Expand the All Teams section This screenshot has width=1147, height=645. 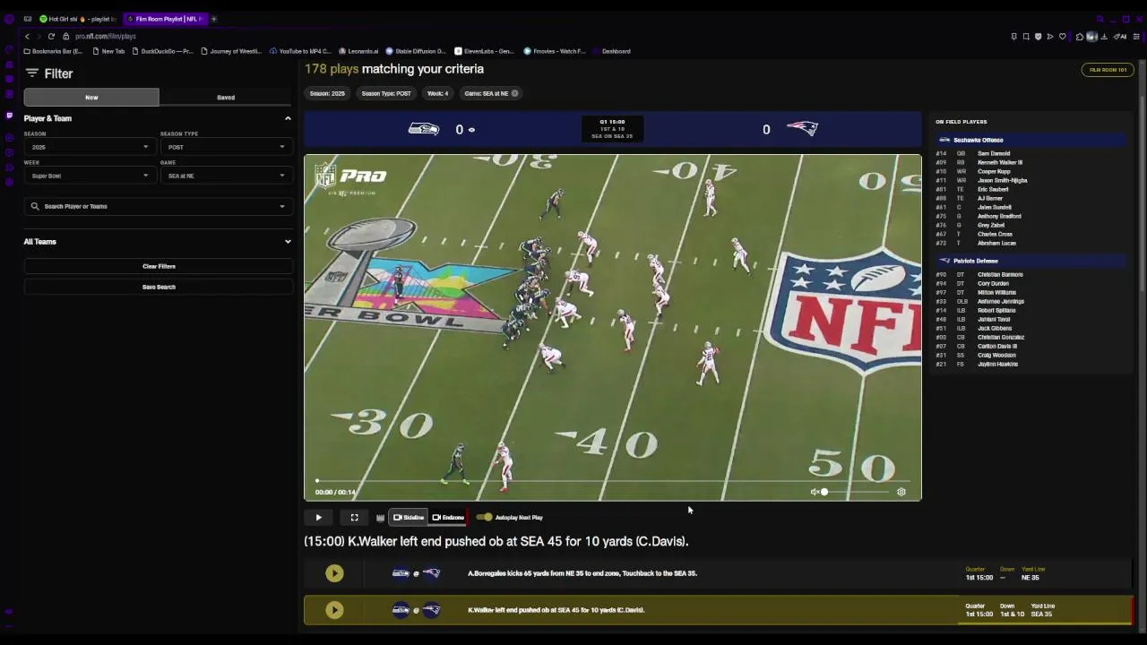288,241
